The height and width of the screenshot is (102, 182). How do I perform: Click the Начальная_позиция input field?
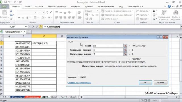[108, 50]
